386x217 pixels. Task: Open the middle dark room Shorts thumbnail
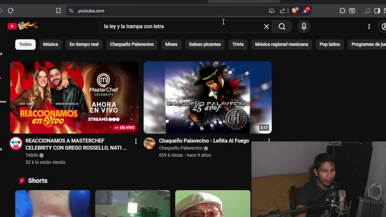pyautogui.click(x=133, y=203)
